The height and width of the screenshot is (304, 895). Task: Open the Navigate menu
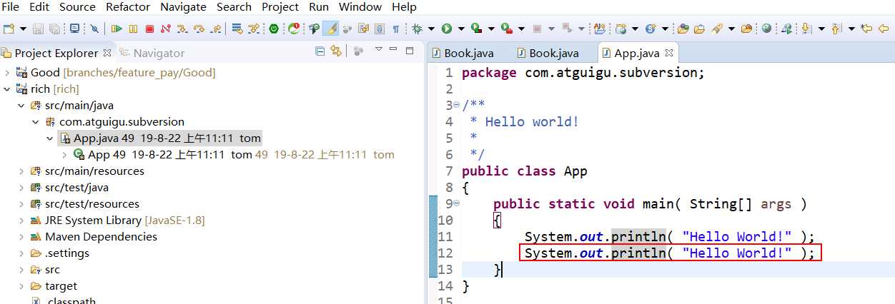pyautogui.click(x=183, y=6)
